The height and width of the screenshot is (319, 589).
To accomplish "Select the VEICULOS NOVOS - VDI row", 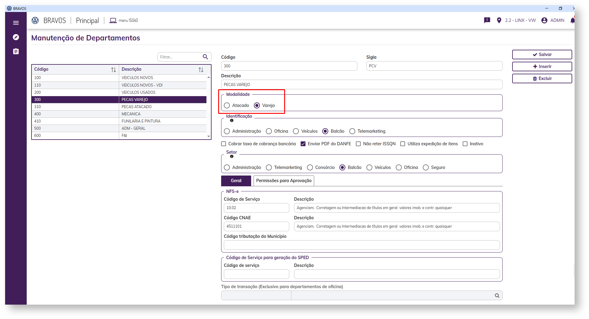I will coord(119,85).
